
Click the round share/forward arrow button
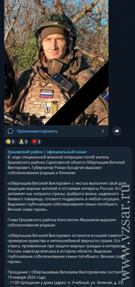(117, 131)
